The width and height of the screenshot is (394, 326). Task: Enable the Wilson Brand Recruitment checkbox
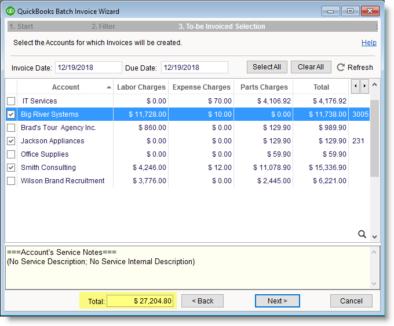(11, 181)
